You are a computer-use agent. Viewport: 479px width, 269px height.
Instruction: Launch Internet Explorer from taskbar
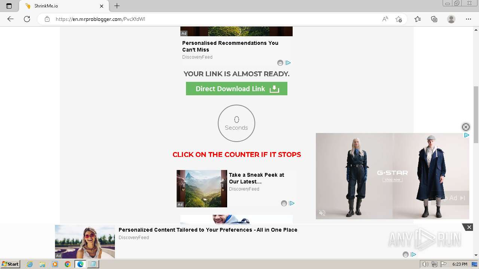point(30,264)
